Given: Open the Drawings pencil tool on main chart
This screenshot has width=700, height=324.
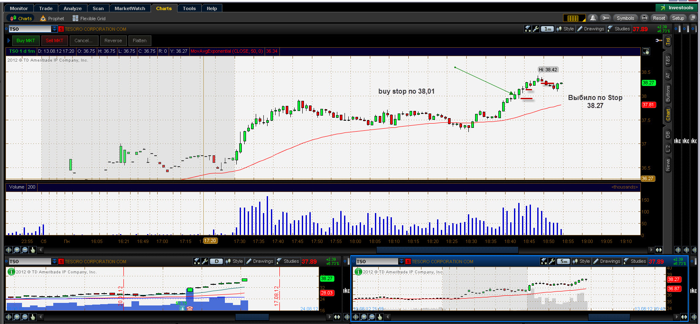Looking at the screenshot, I should pyautogui.click(x=591, y=29).
